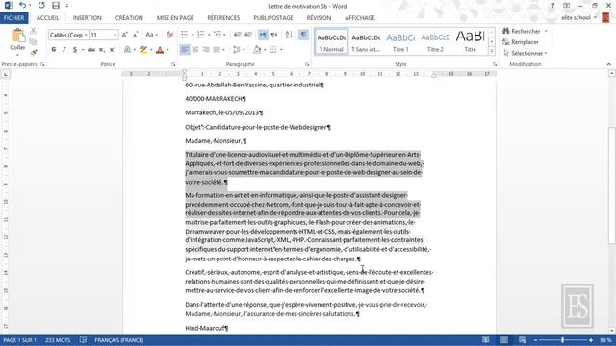616x346 pixels.
Task: Apply the Sans interligne style
Action: [366, 41]
